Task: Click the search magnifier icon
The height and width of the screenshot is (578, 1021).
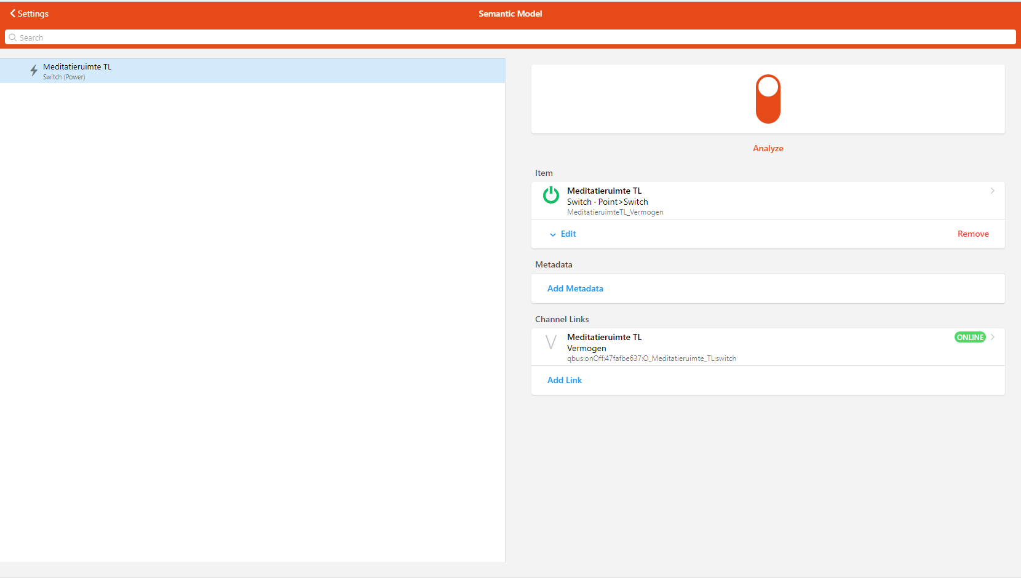Action: [13, 38]
